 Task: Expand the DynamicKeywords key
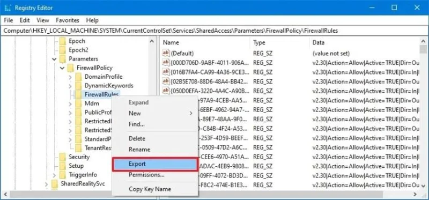(70, 86)
